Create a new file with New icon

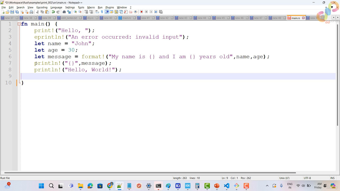click(3, 12)
